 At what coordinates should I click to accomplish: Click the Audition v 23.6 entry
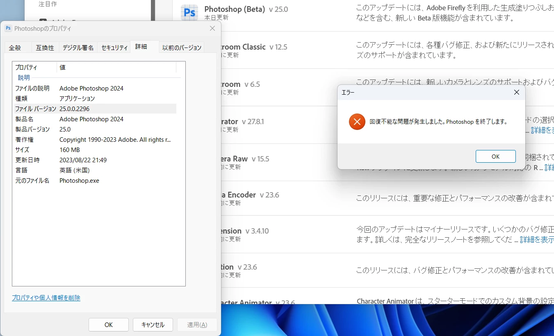pyautogui.click(x=239, y=267)
